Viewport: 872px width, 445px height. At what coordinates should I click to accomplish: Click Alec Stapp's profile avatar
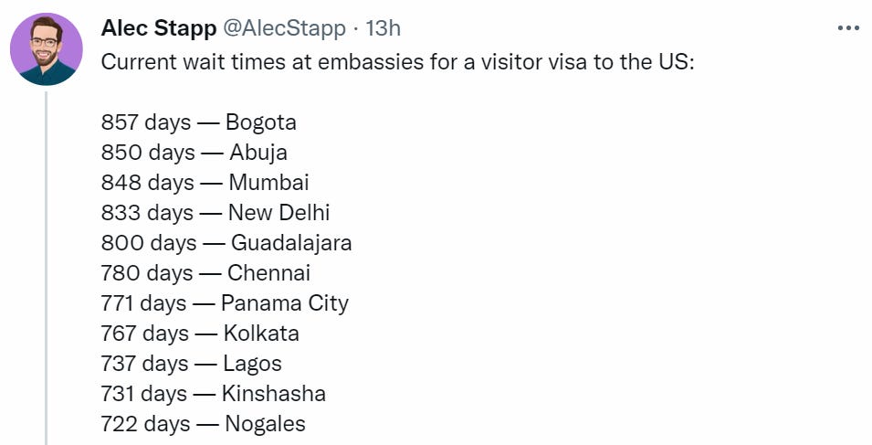coord(46,49)
